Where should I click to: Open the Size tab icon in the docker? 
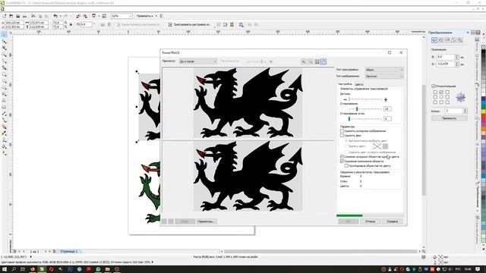coord(454,40)
